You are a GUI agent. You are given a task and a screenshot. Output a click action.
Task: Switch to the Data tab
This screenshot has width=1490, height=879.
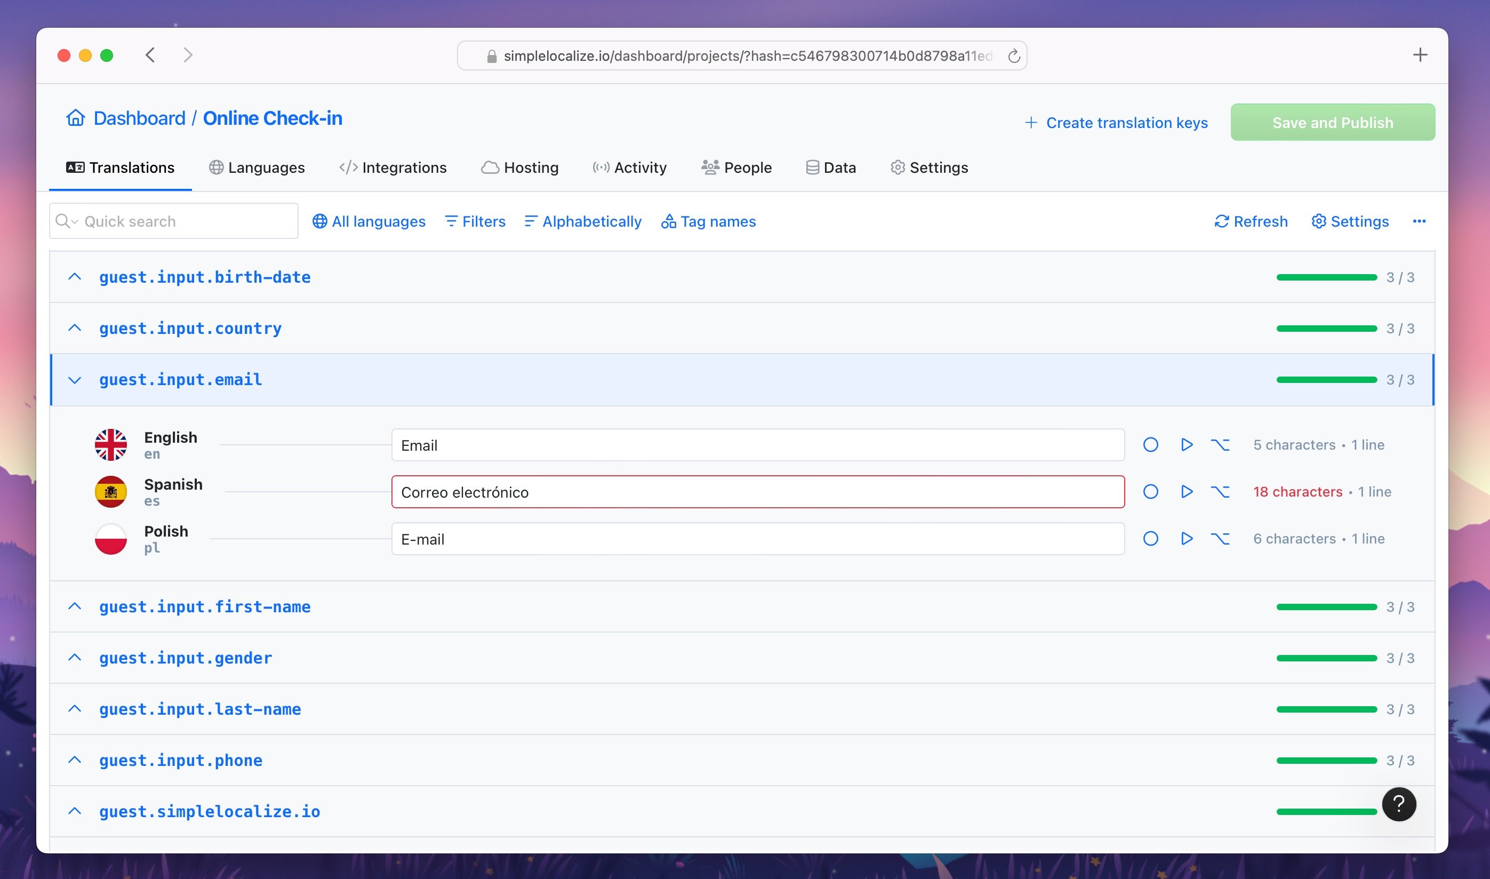pos(831,167)
